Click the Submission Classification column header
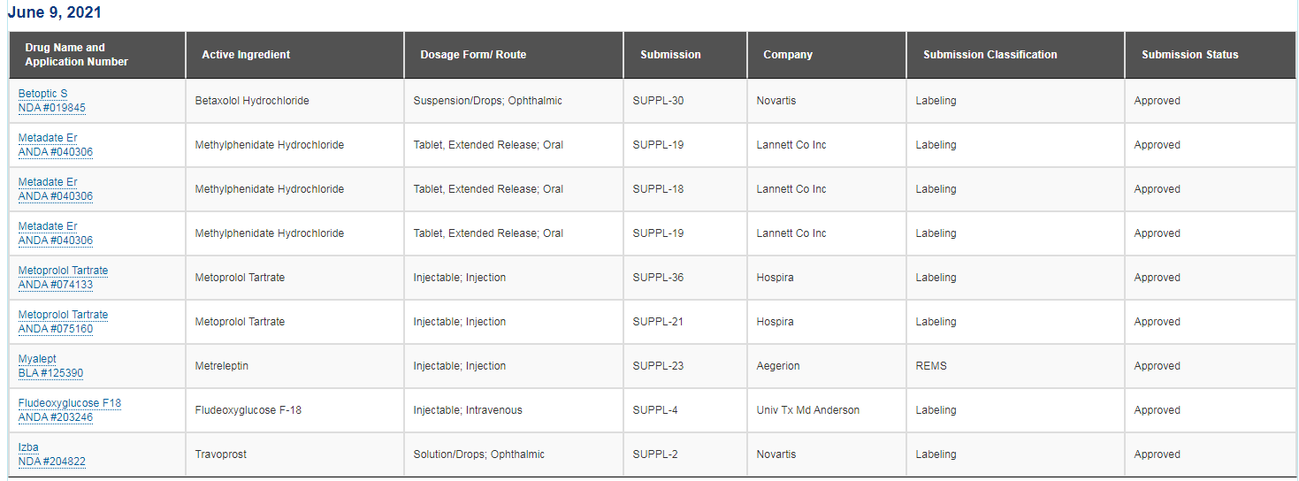 coord(1016,55)
